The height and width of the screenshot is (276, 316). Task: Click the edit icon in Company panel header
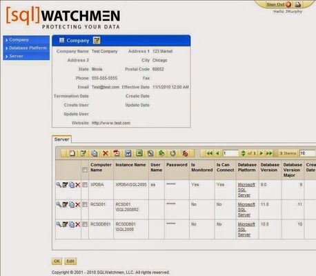pyautogui.click(x=97, y=41)
